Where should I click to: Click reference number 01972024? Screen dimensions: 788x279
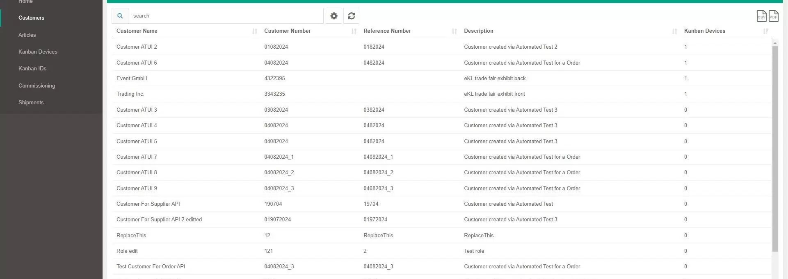click(x=375, y=220)
